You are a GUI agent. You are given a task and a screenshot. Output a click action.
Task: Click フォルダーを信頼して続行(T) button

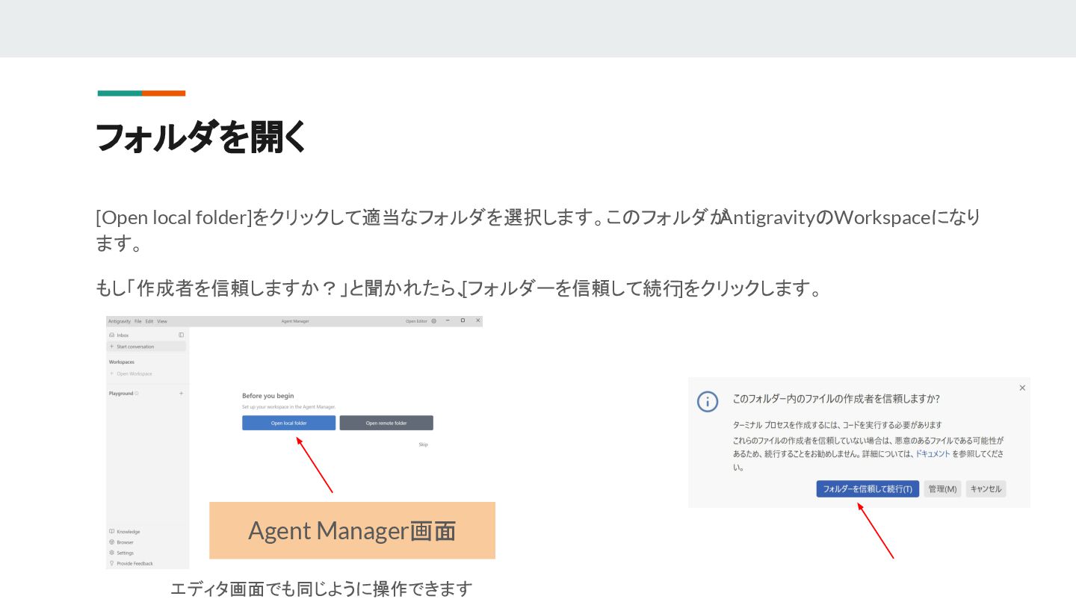pyautogui.click(x=868, y=489)
